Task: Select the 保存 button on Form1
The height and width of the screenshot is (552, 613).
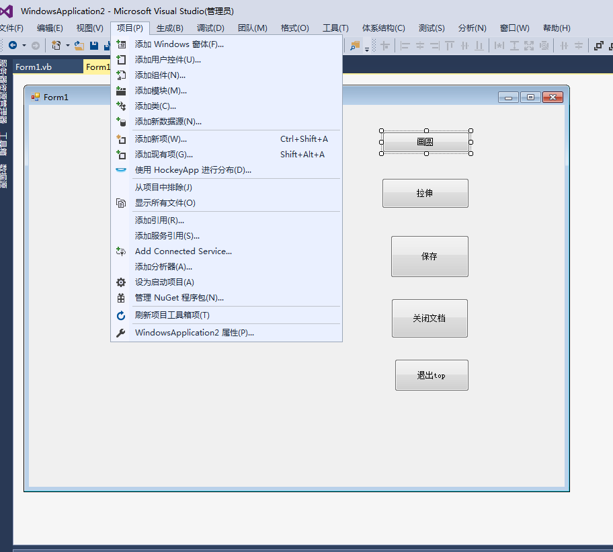Action: tap(430, 256)
